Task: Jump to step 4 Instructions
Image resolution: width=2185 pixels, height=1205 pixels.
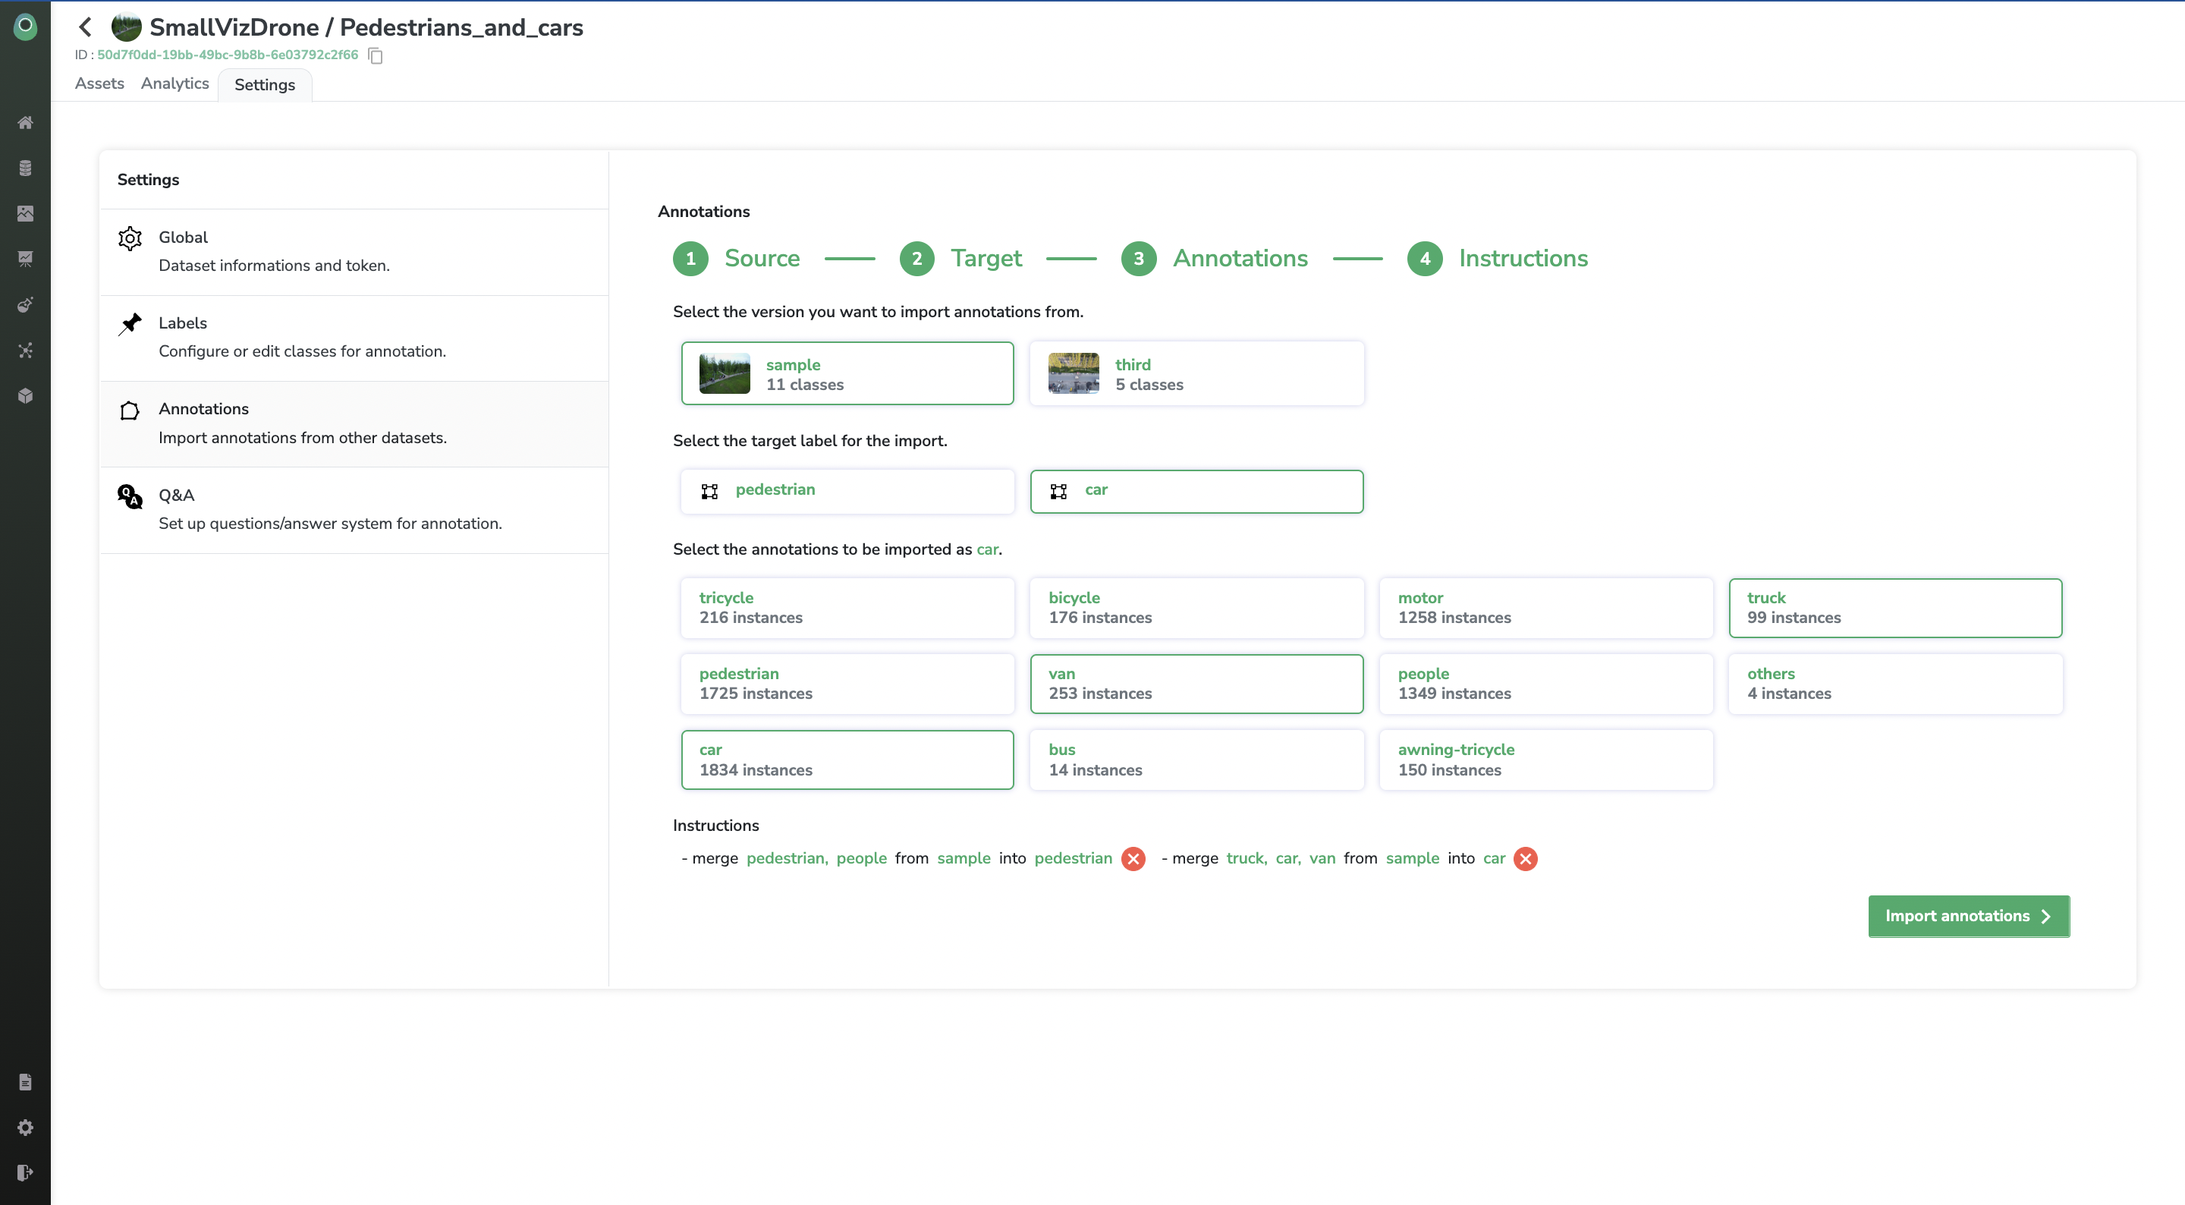Action: [1497, 258]
